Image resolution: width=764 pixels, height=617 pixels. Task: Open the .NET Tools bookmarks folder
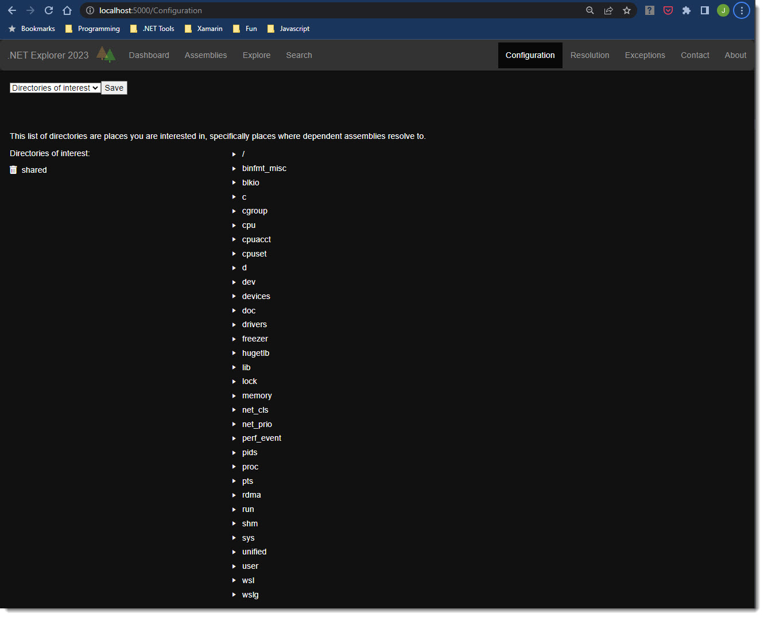pos(152,29)
